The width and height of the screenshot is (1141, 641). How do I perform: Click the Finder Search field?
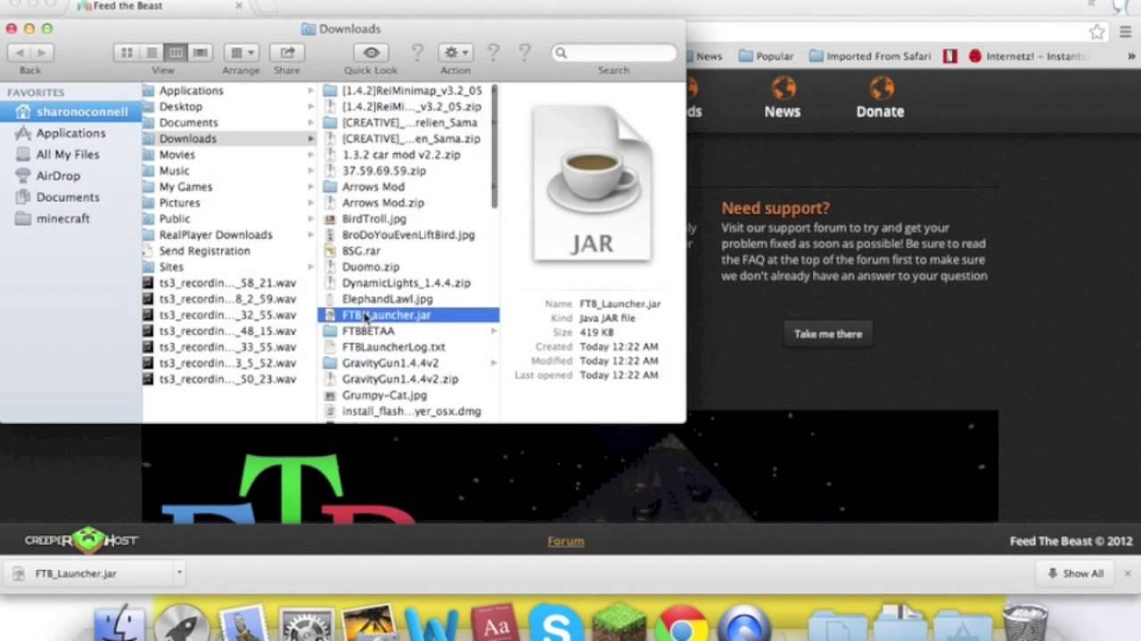613,53
